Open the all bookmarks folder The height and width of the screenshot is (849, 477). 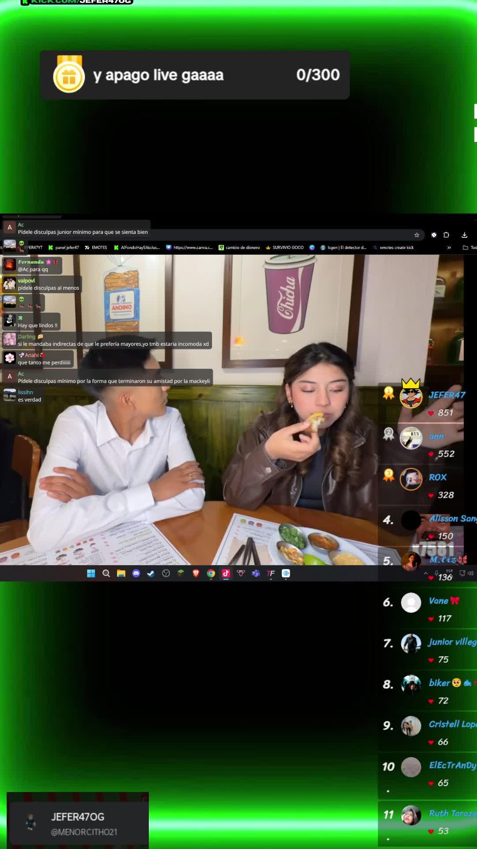(469, 248)
